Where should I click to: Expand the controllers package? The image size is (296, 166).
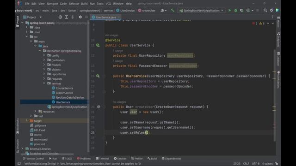coord(44,60)
